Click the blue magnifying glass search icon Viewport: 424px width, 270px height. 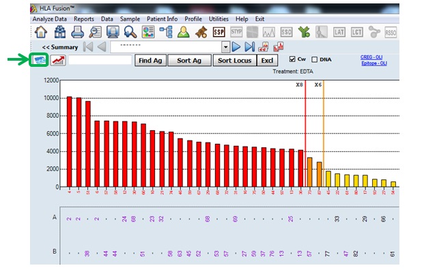pos(130,32)
